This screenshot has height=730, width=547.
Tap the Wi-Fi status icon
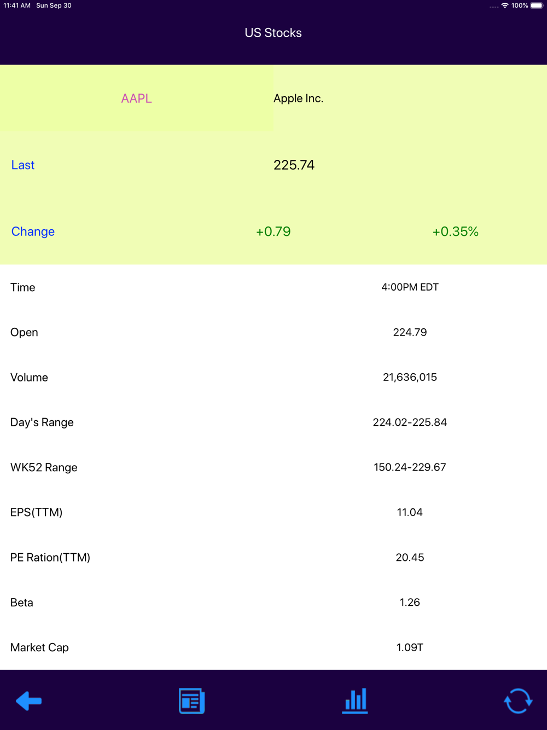click(x=504, y=5)
